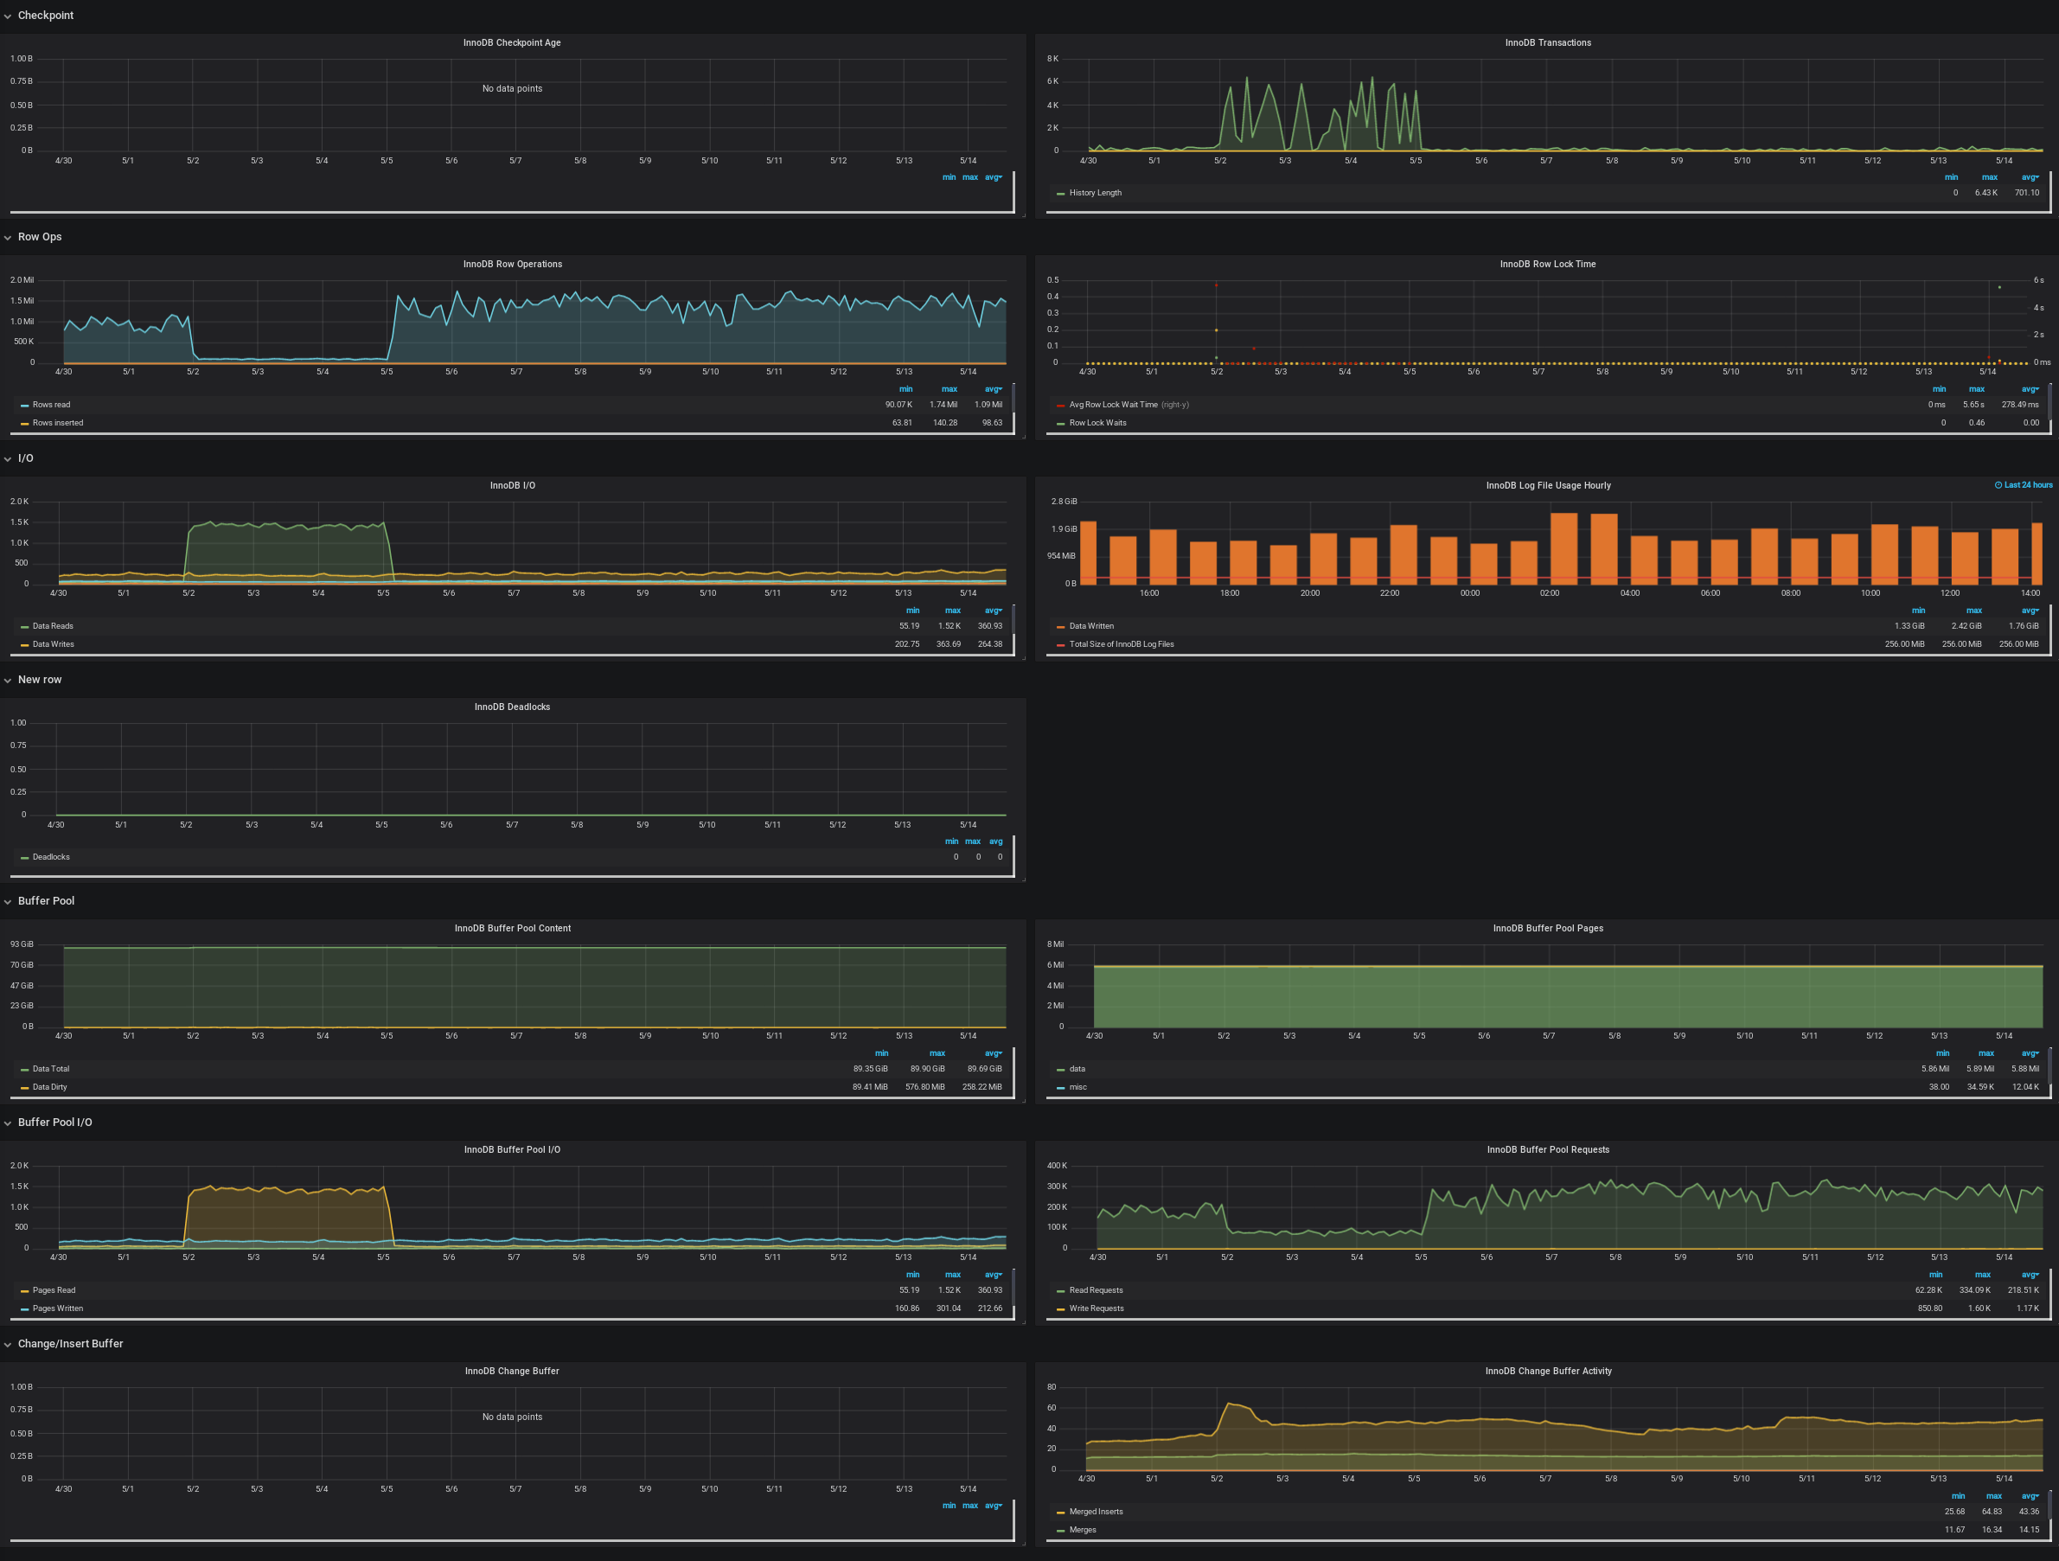Click the Row Lock Waits legend color icon
The image size is (2059, 1561).
tap(1061, 423)
